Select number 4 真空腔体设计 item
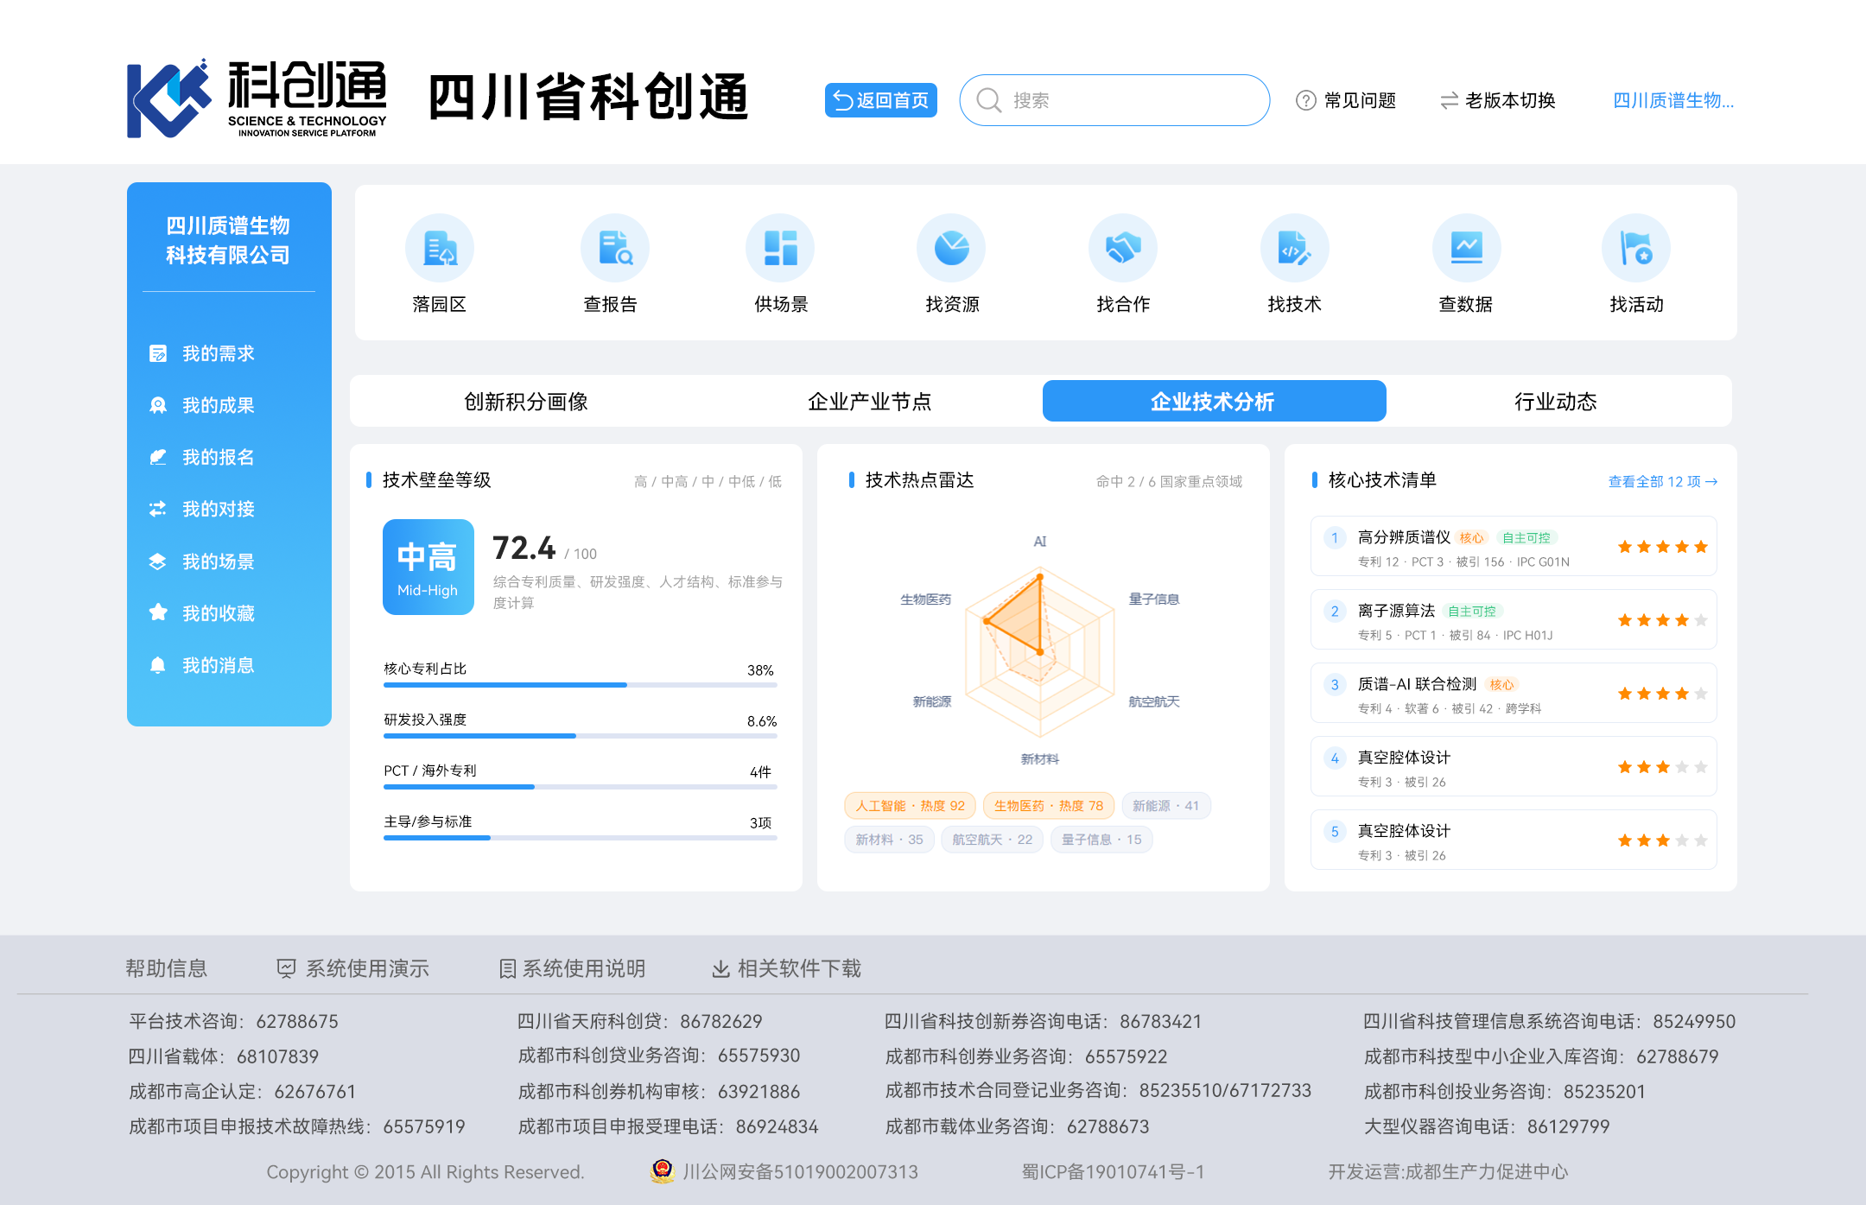1866x1205 pixels. tap(1514, 766)
